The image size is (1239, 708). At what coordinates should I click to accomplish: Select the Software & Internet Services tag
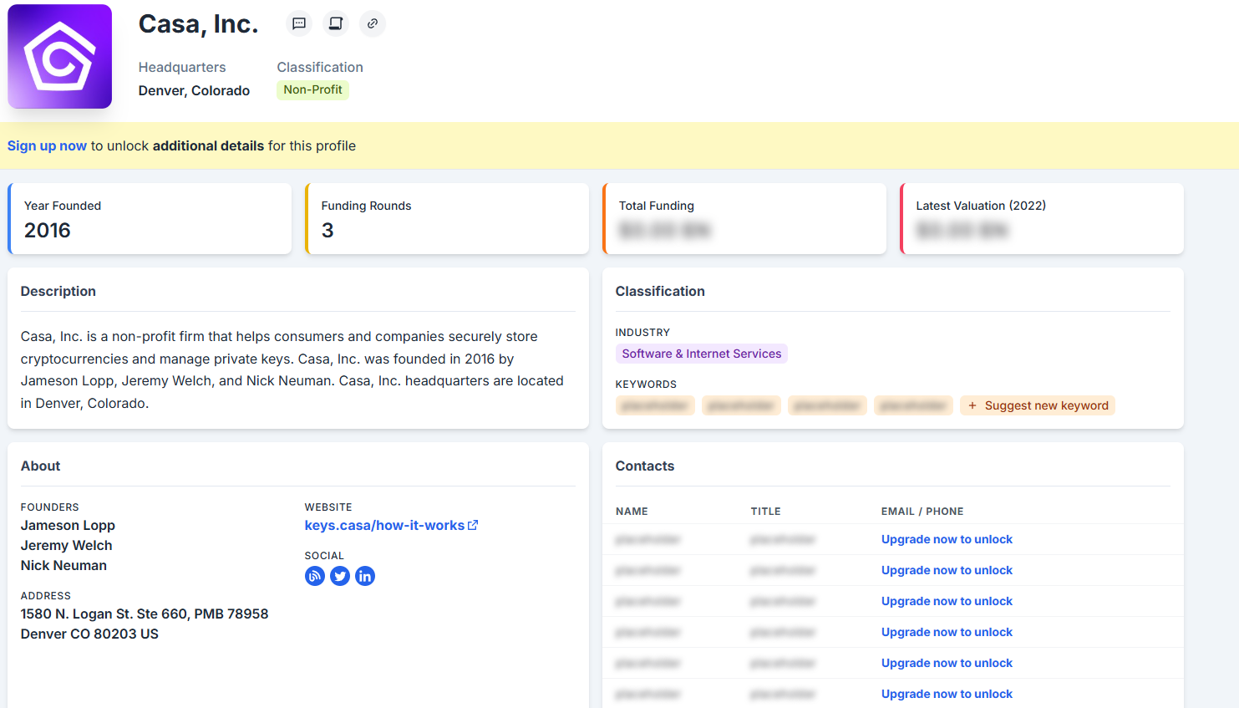[x=701, y=354]
